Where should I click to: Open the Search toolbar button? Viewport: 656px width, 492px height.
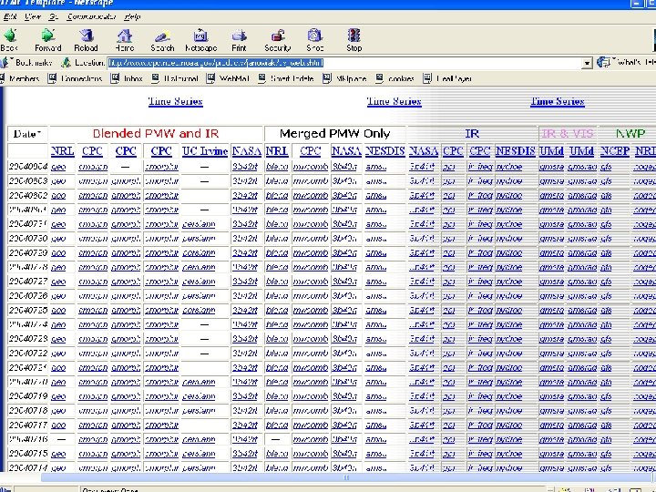click(162, 38)
